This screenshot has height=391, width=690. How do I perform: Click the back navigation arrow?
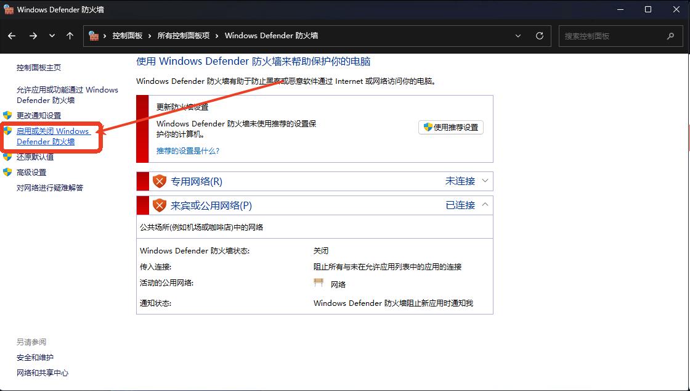(11, 36)
